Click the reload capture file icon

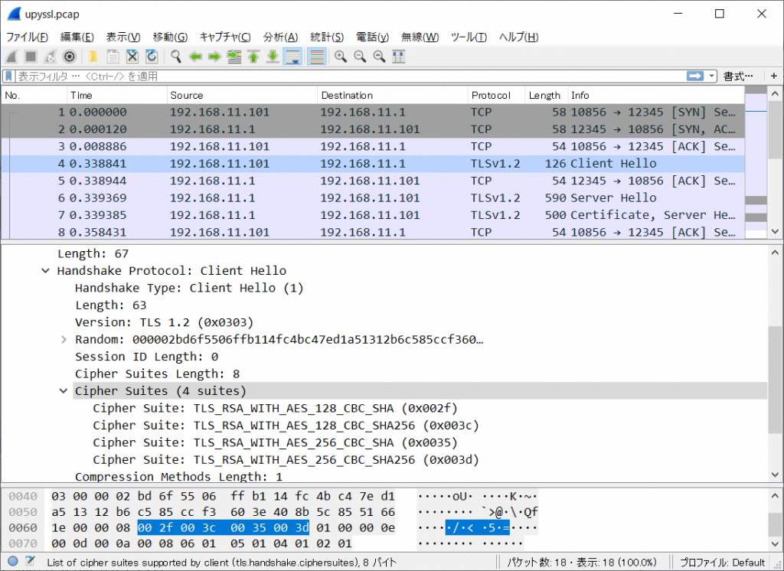152,56
